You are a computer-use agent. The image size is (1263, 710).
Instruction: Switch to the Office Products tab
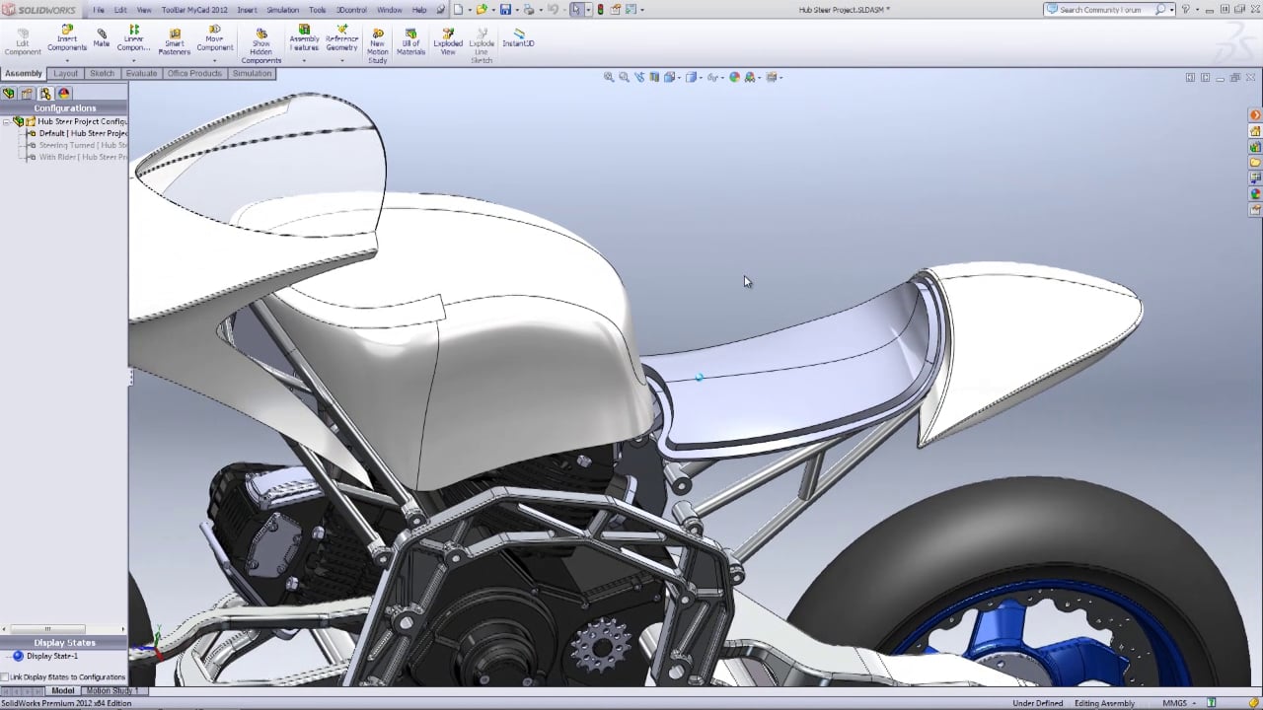[194, 74]
